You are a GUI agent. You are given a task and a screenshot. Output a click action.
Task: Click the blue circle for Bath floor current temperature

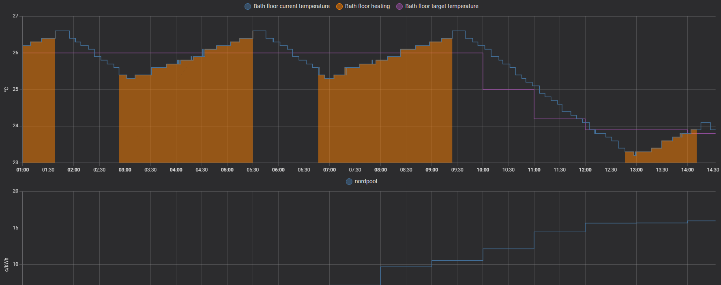pos(248,6)
